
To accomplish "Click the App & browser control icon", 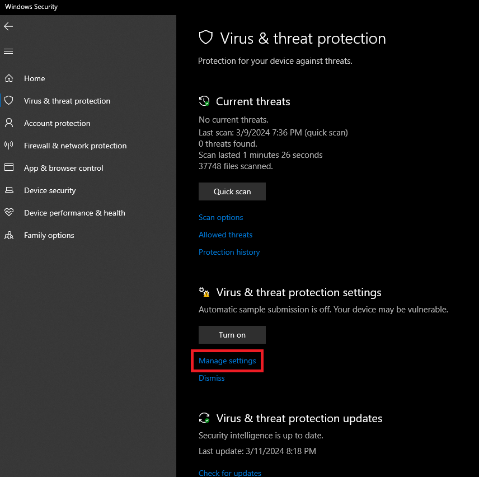I will (9, 168).
